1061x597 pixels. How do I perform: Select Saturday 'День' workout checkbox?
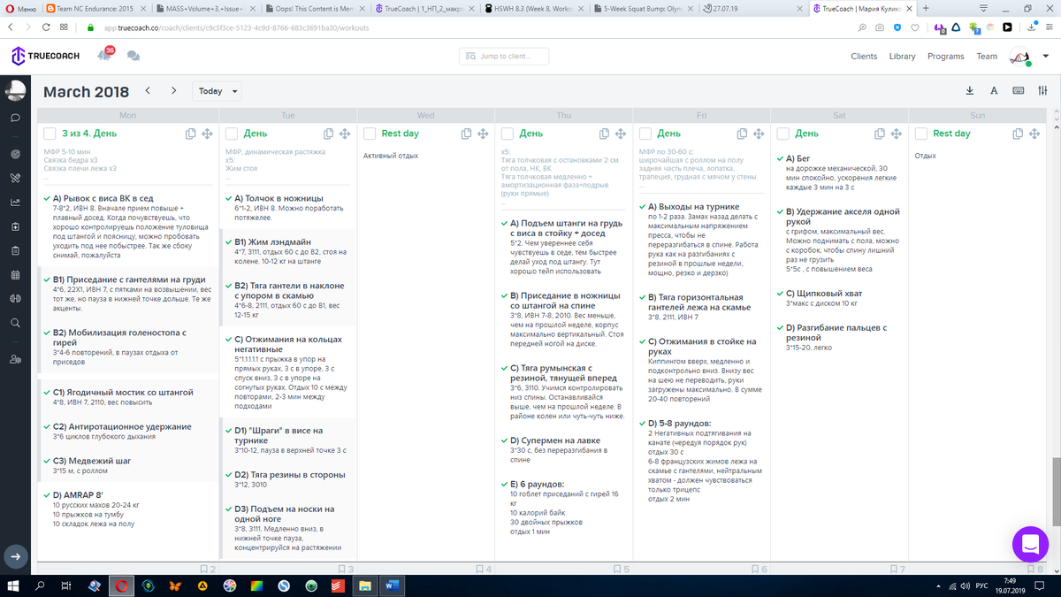coord(783,134)
